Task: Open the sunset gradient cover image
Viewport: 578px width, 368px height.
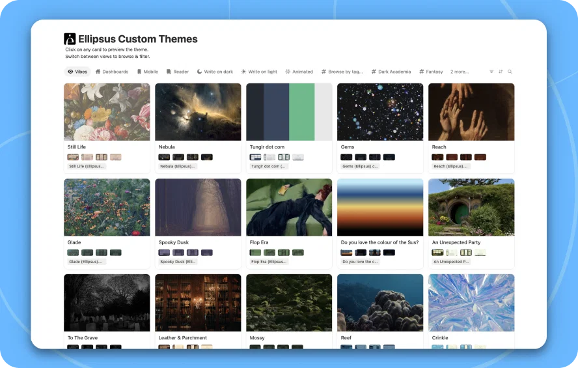Action: pyautogui.click(x=380, y=207)
